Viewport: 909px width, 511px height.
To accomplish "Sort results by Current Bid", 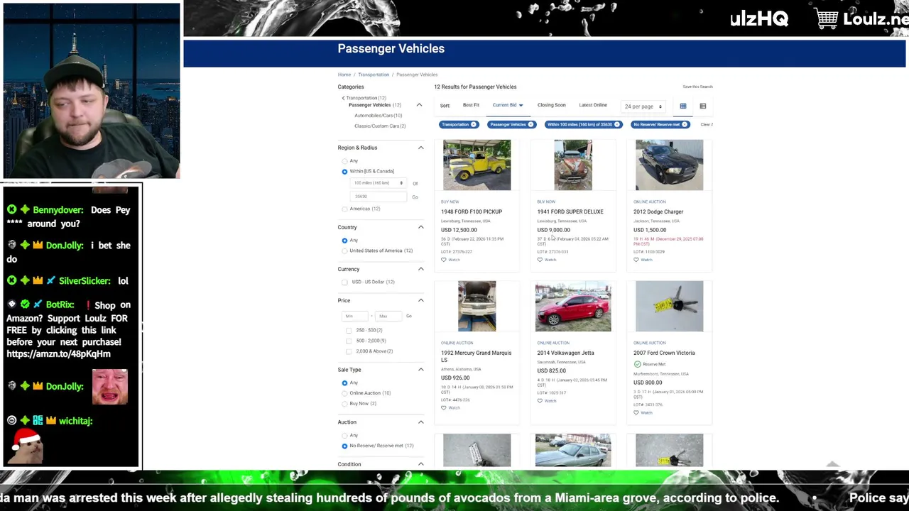I will (508, 105).
